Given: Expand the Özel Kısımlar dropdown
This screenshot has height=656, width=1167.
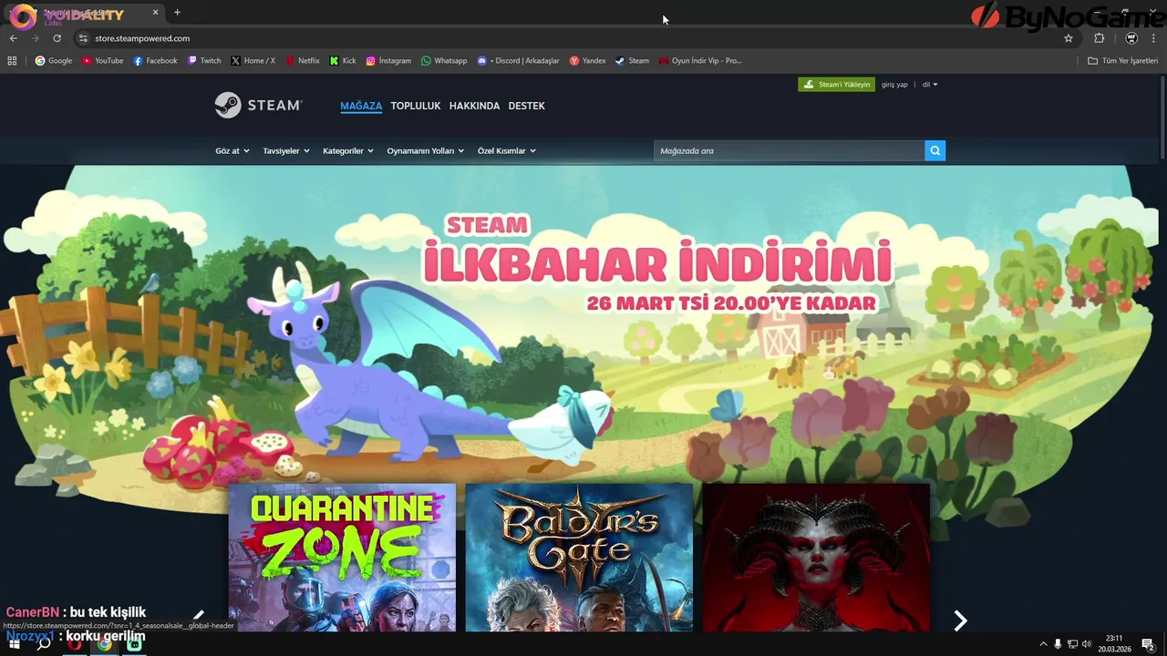Looking at the screenshot, I should (507, 150).
